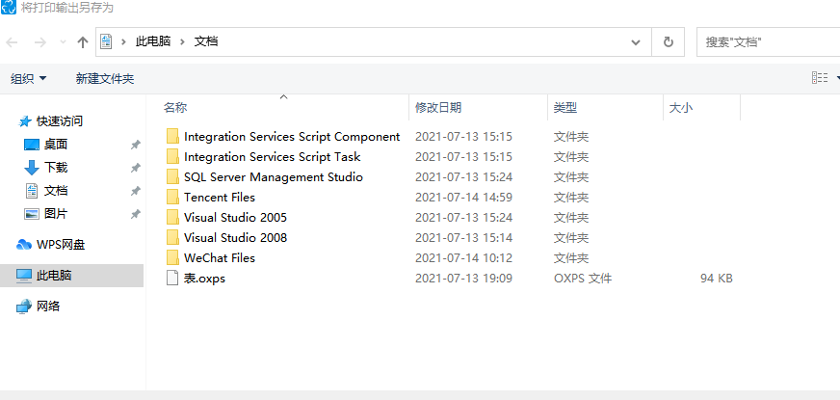Click the back navigation arrow
Screen dimensions: 840x400
coord(12,42)
